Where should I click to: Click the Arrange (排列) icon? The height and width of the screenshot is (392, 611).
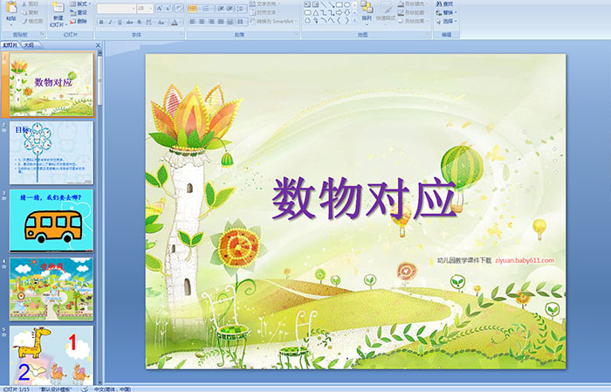(367, 7)
